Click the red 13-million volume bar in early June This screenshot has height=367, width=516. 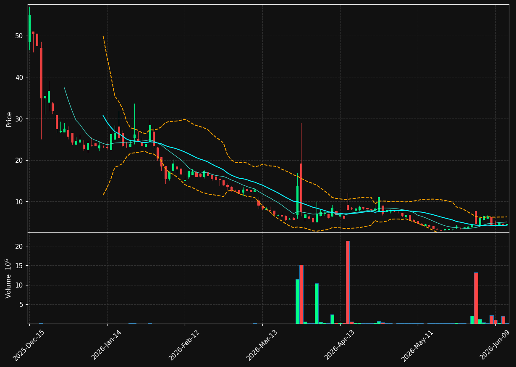tap(476, 298)
